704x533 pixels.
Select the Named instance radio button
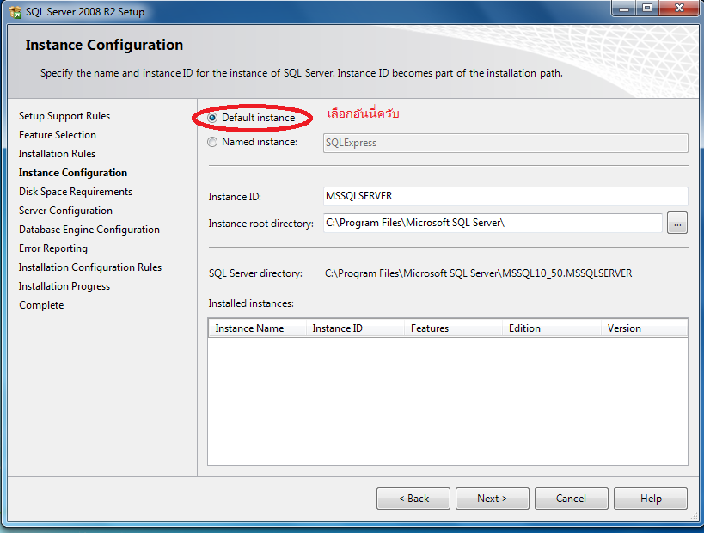tap(212, 142)
